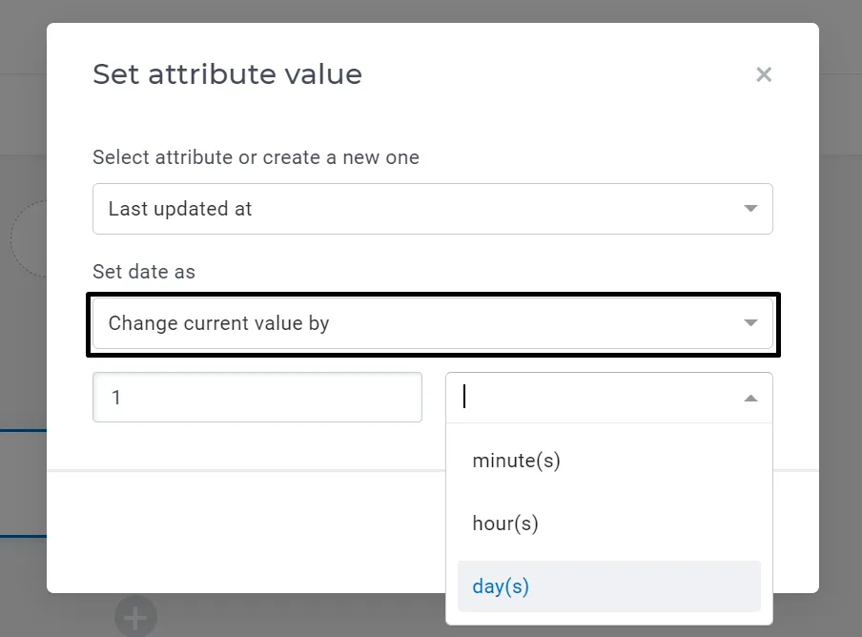Screen dimensions: 862x637
Task: Click the 'Set attribute value' heading
Action: point(227,74)
